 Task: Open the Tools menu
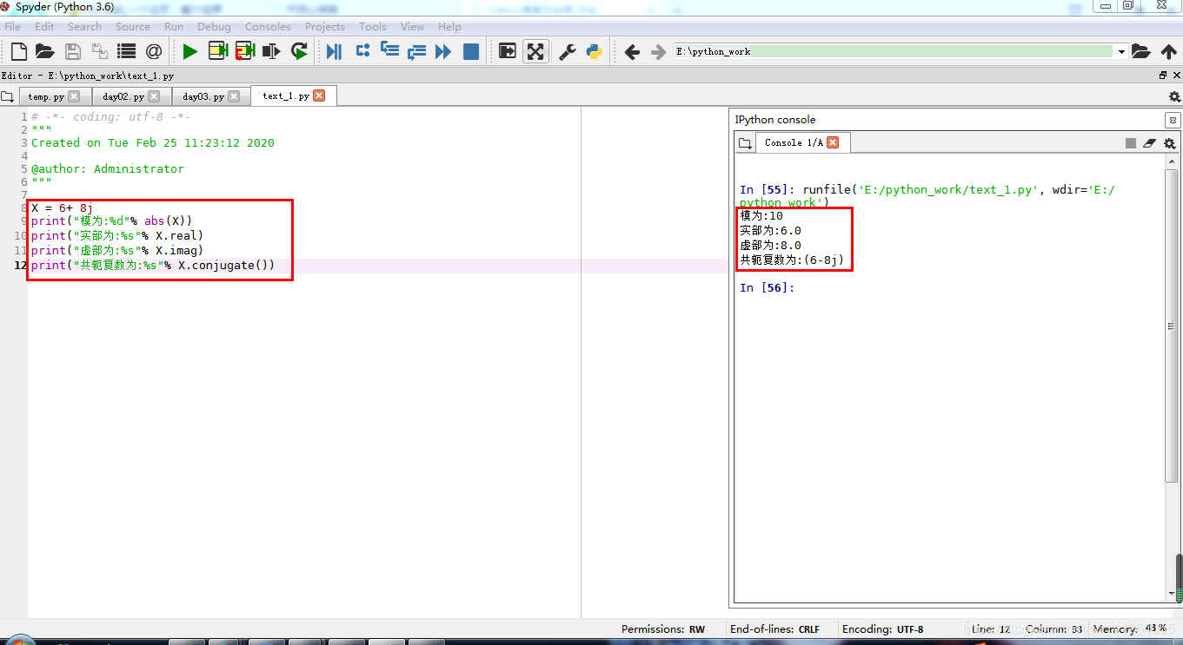click(373, 27)
